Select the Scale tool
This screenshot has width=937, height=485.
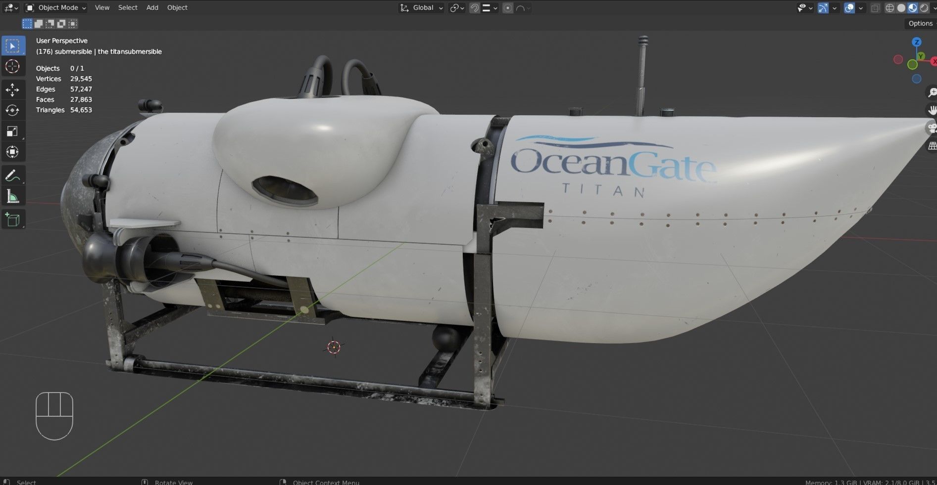12,131
